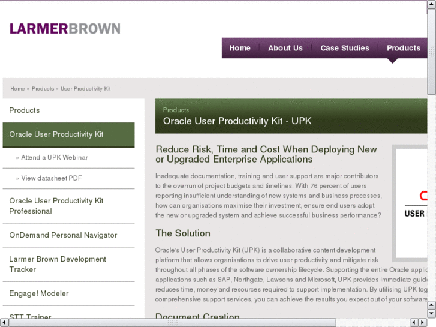Click the Products breadcrumb link
This screenshot has width=436, height=327.
(43, 88)
